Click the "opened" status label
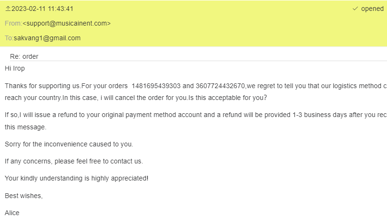The width and height of the screenshot is (387, 217). pyautogui.click(x=372, y=9)
